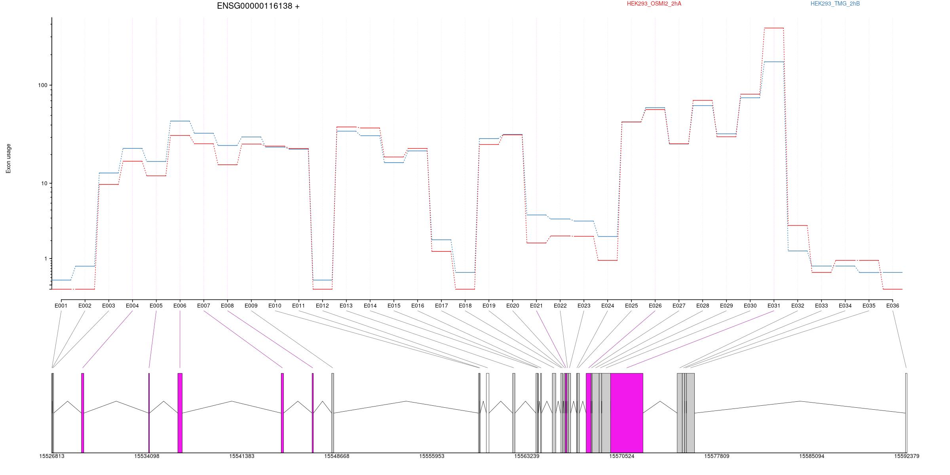Viewport: 950px width, 475px height.
Task: Select exon label E015
Action: (x=394, y=306)
